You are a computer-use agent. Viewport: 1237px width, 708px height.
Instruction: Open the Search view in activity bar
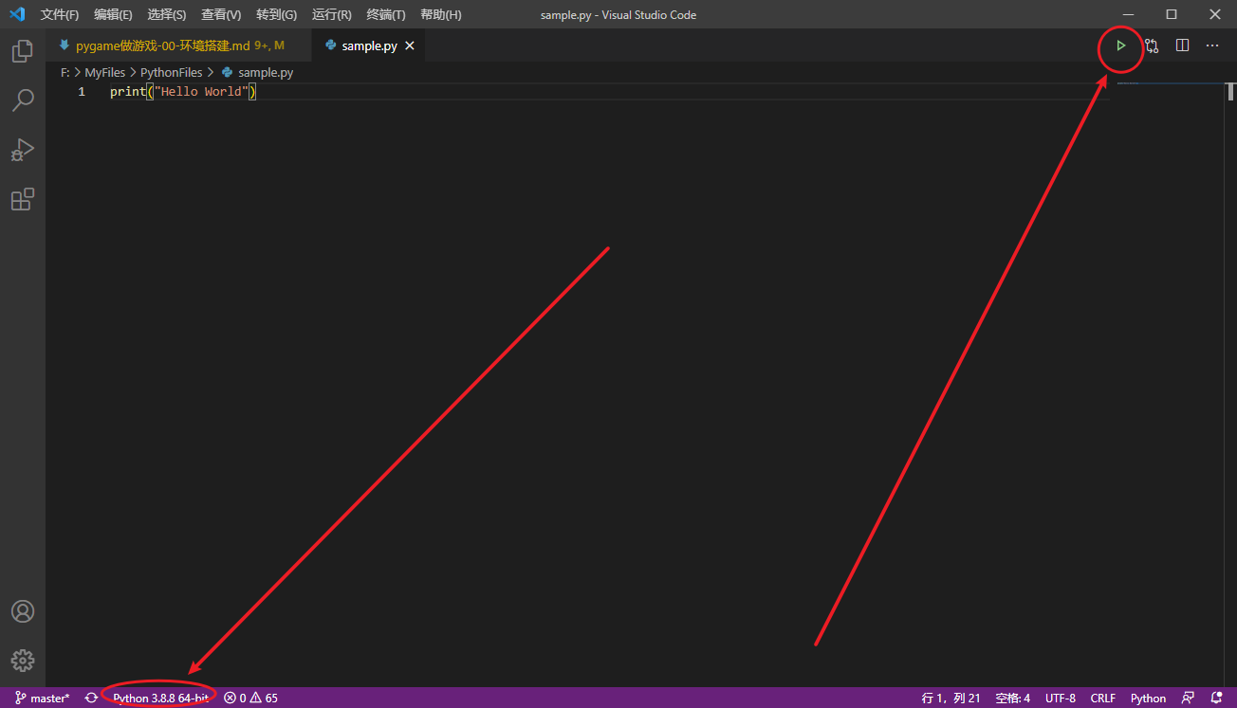[23, 100]
